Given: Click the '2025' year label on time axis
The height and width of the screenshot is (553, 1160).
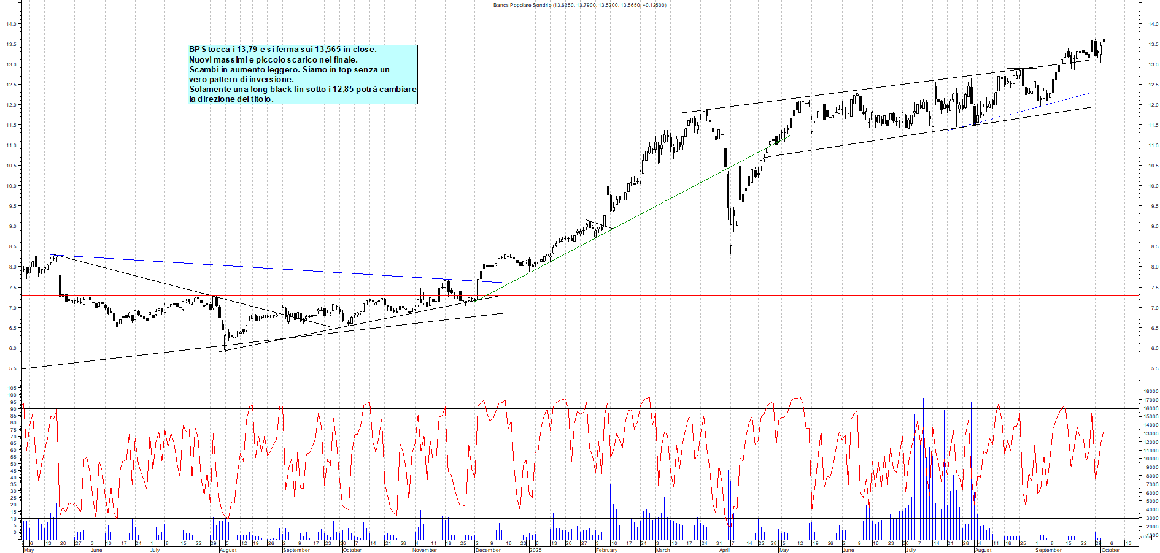Looking at the screenshot, I should pyautogui.click(x=535, y=550).
